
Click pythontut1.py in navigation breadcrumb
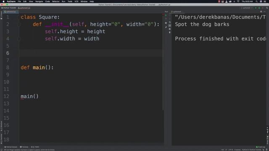tap(24, 8)
